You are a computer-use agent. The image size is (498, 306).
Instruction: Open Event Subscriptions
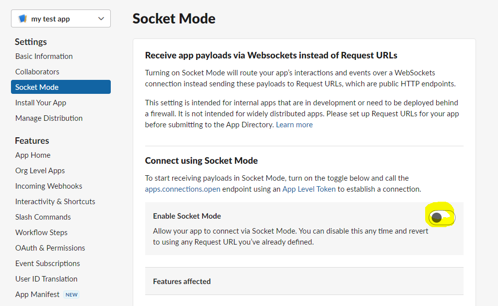tap(47, 264)
